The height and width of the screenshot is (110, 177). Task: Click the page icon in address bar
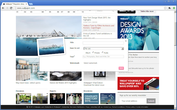15,8
